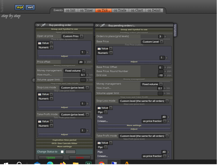The image size is (217, 165).
Task: Open Value dropdown under Open at price
Action: click(45, 43)
